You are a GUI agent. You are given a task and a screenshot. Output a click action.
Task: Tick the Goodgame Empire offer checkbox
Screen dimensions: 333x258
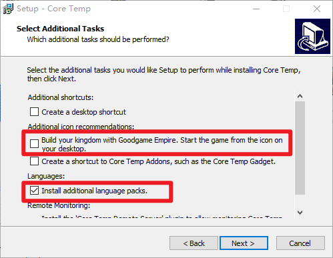[34, 143]
